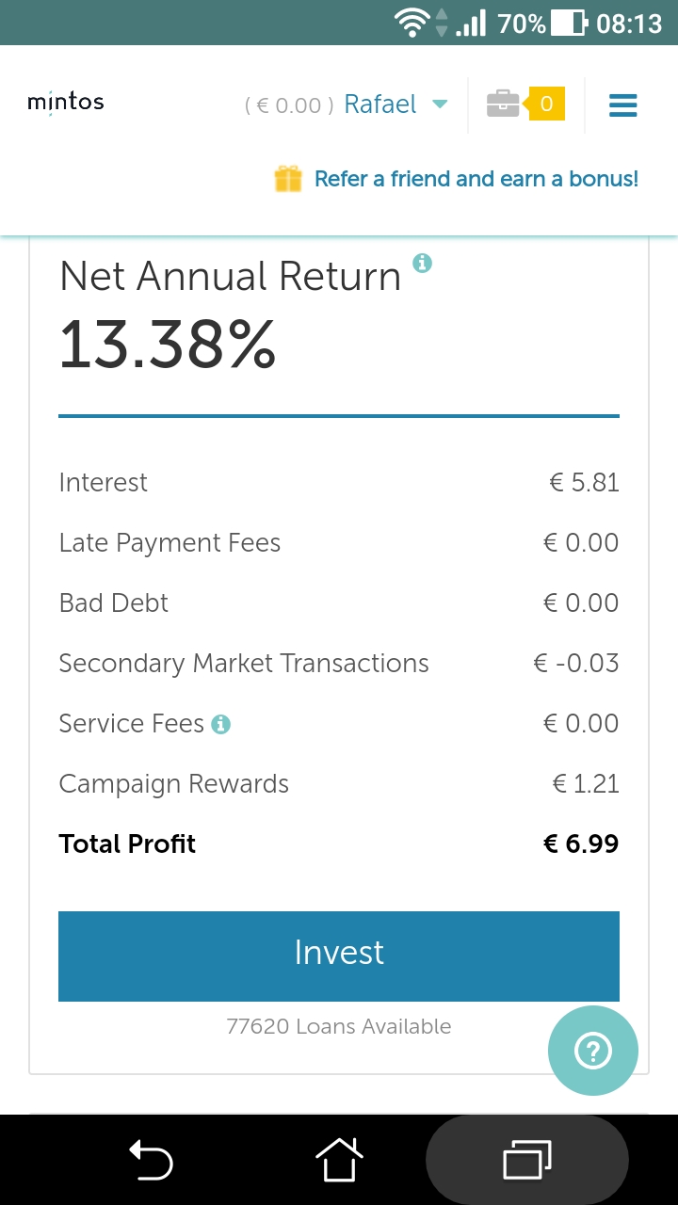Viewport: 678px width, 1205px height.
Task: Open Refer a friend bonus link
Action: [x=476, y=179]
